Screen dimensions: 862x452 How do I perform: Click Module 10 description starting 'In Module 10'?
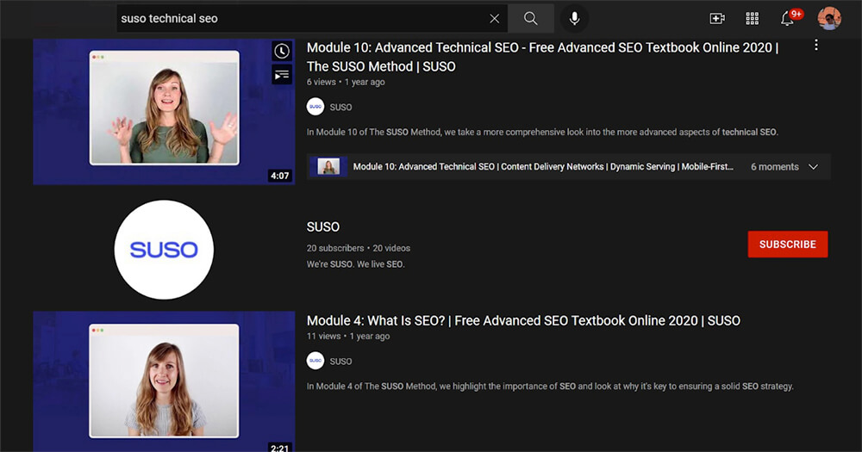click(542, 132)
